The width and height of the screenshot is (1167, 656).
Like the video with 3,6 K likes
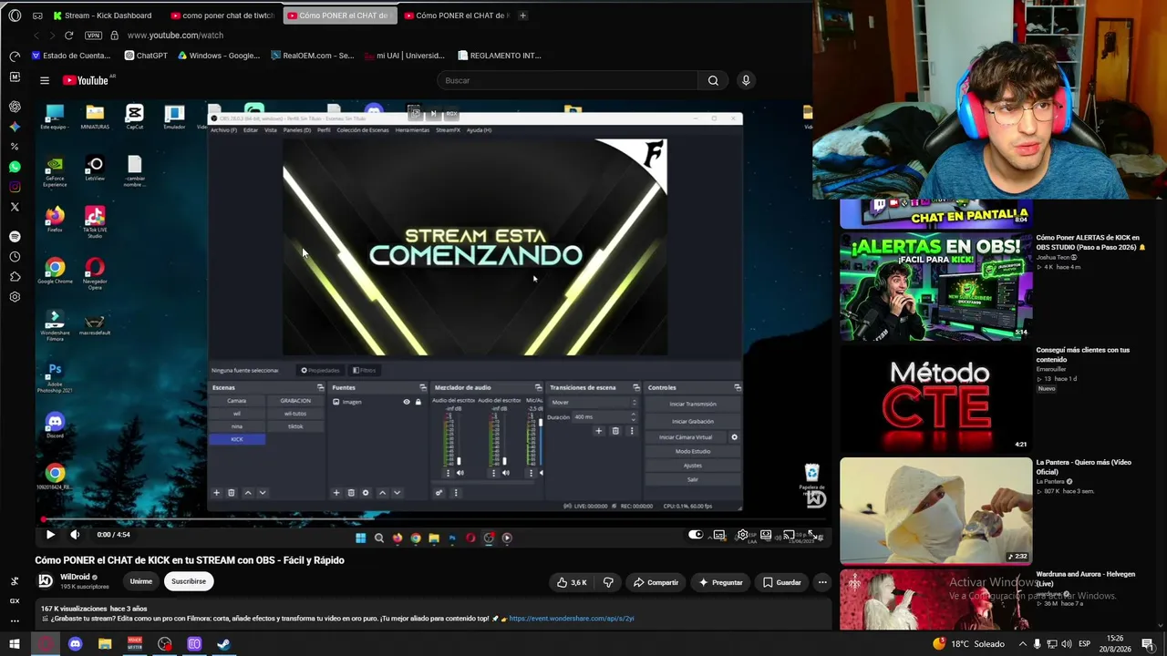(x=572, y=582)
